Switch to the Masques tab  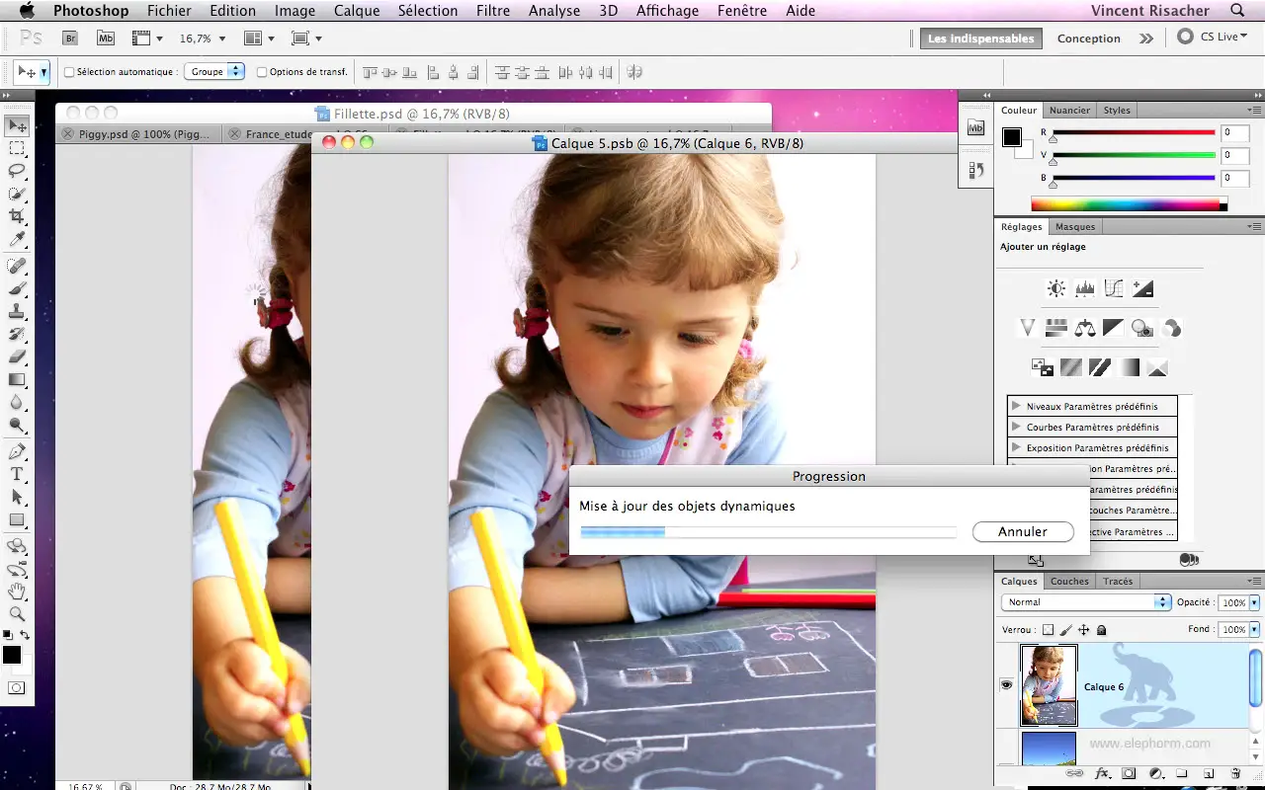[x=1075, y=227]
